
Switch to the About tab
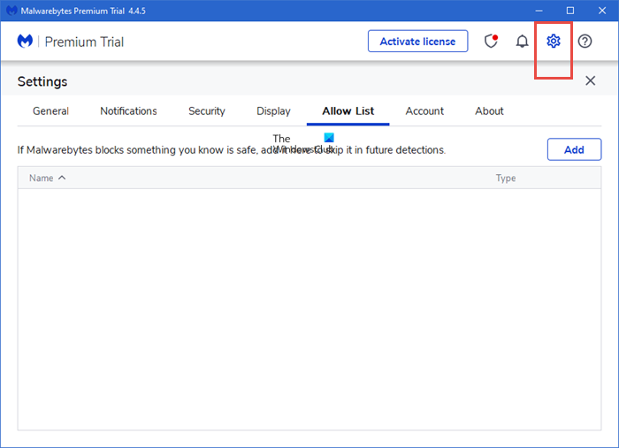pos(489,111)
